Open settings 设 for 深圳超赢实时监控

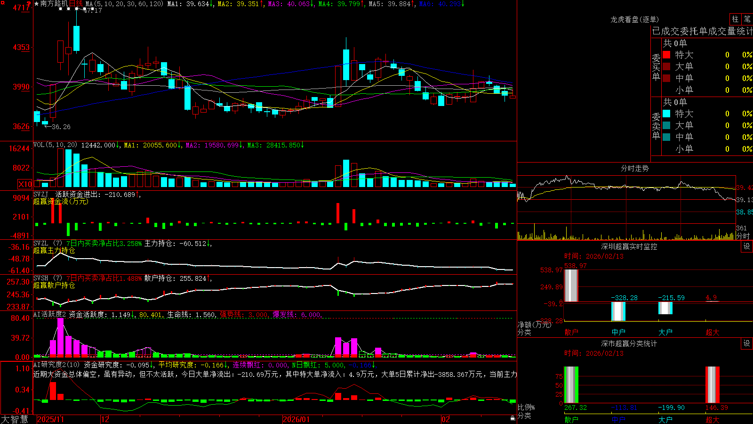click(x=747, y=246)
